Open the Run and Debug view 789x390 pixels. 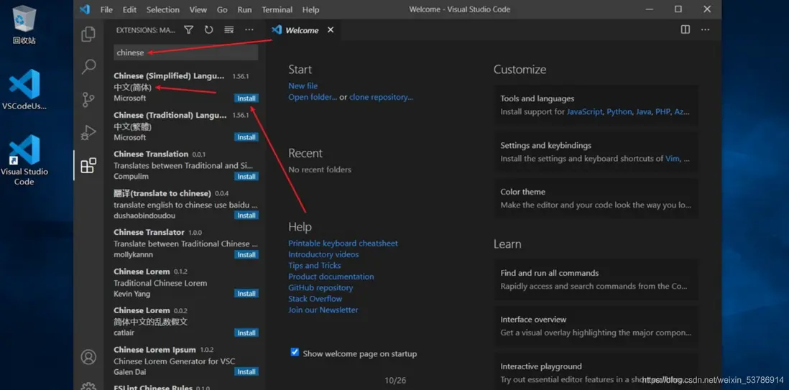click(x=88, y=132)
